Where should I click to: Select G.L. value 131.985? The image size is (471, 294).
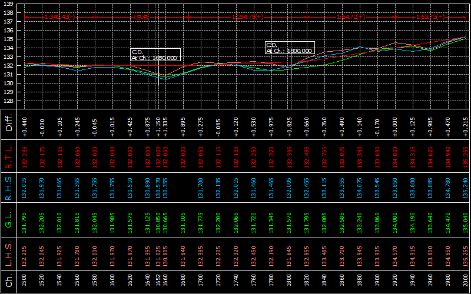[x=112, y=223]
